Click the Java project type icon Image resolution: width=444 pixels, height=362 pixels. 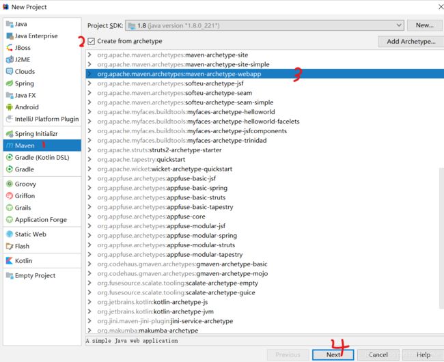[x=10, y=24]
